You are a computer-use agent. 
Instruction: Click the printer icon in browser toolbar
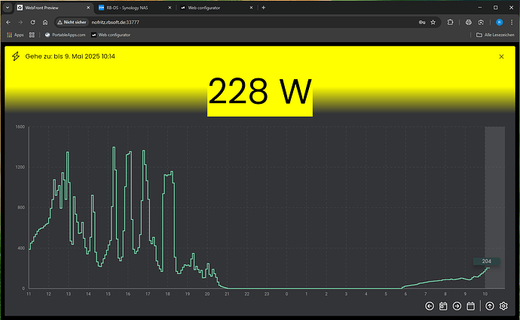tap(468, 22)
